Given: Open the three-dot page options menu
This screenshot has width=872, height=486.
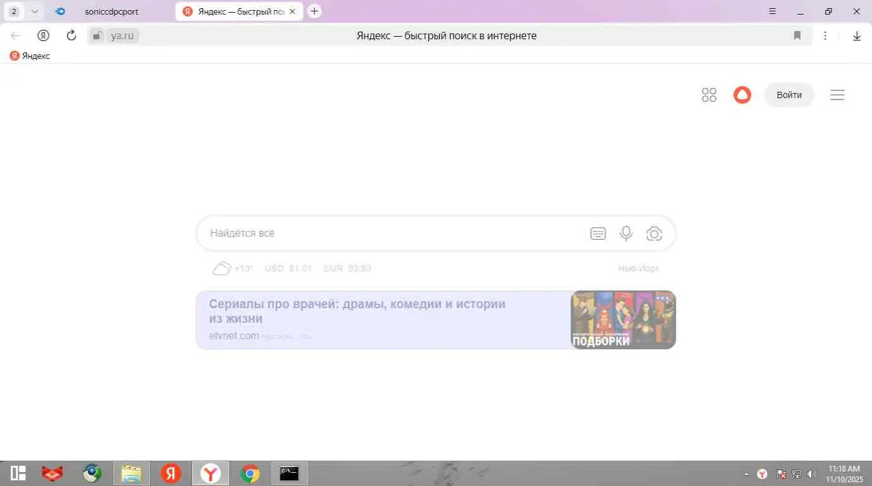Looking at the screenshot, I should click(825, 35).
